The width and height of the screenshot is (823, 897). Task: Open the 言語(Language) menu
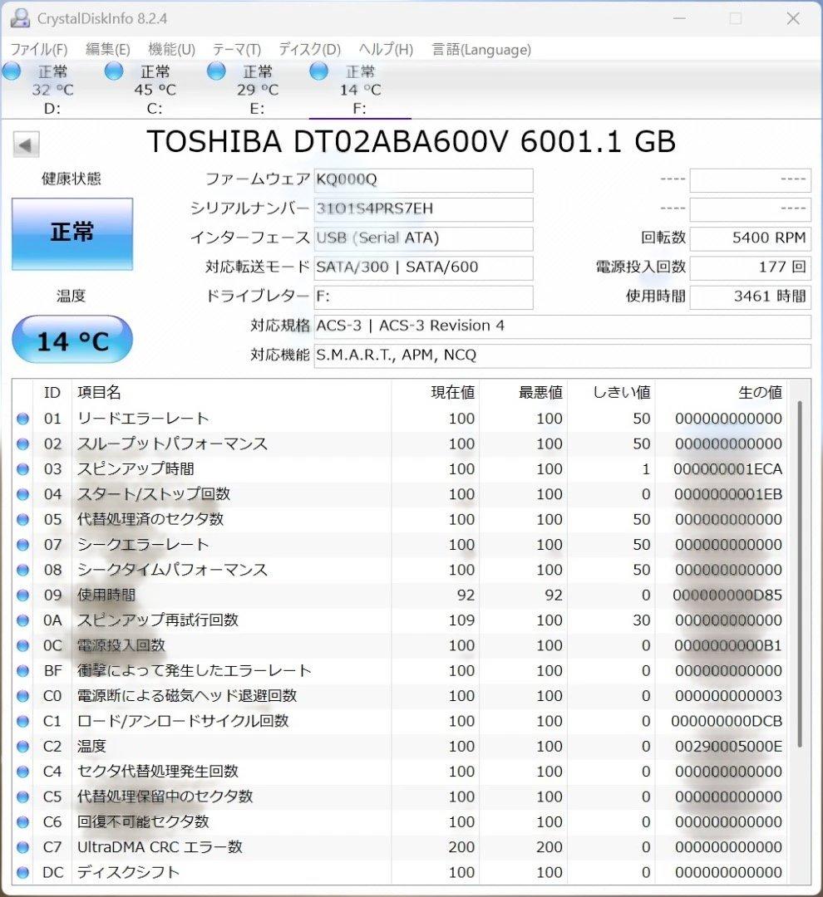click(x=480, y=50)
